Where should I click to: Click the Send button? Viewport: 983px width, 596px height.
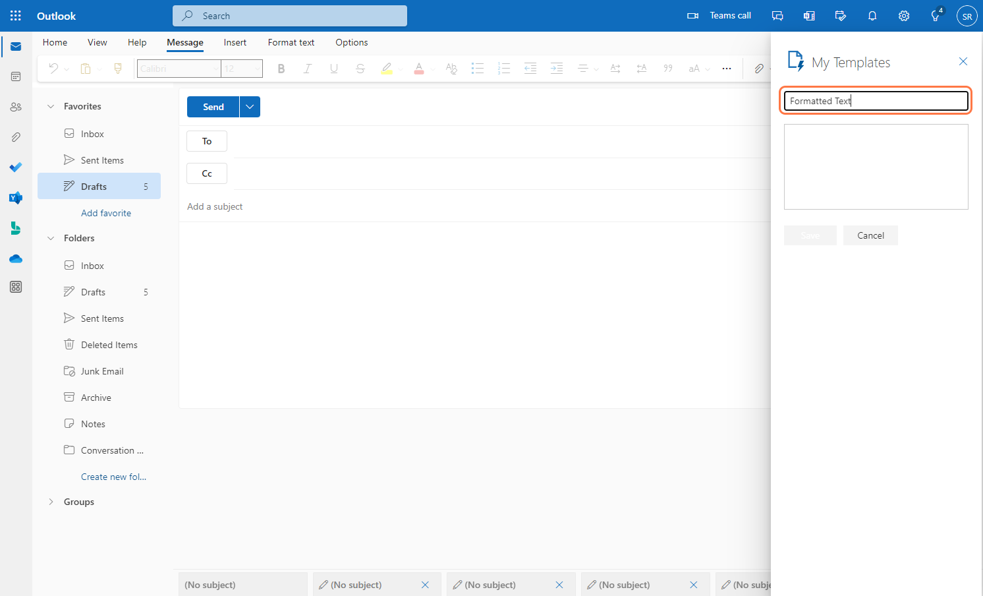click(213, 107)
